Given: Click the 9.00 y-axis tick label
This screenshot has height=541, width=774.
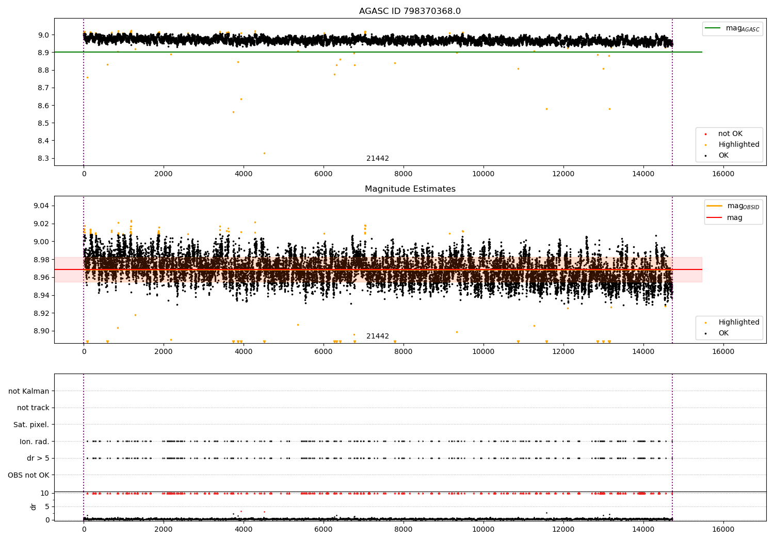Looking at the screenshot, I should 41,242.
